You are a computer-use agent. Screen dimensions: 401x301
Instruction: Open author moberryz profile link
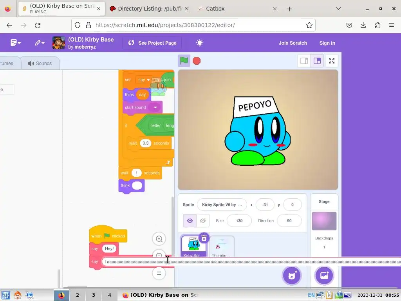(x=85, y=47)
